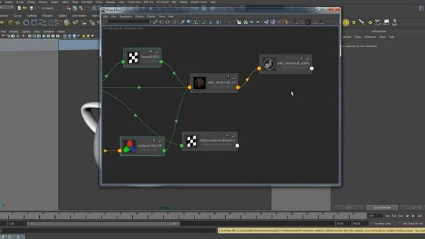Click the New Scene icon
Screen dimensions: 425x239
[x=19, y=8]
